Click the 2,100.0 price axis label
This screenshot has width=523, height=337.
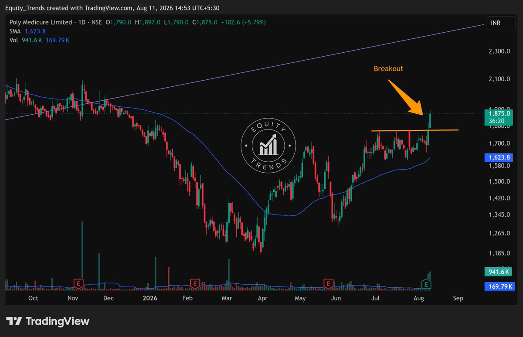pos(499,79)
